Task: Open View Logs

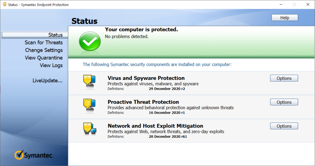Action: click(51, 65)
